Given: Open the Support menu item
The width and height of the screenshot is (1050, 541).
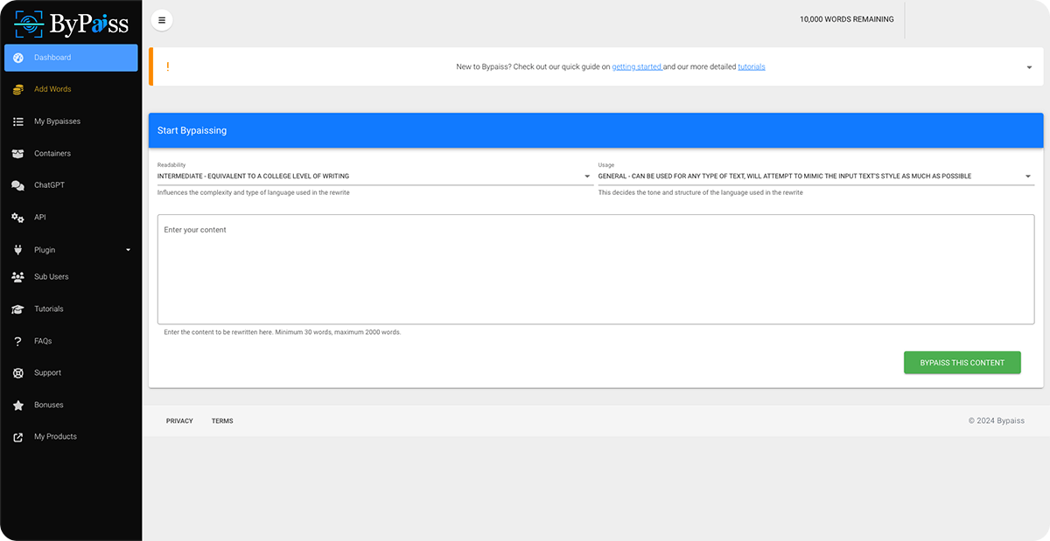Looking at the screenshot, I should click(47, 373).
